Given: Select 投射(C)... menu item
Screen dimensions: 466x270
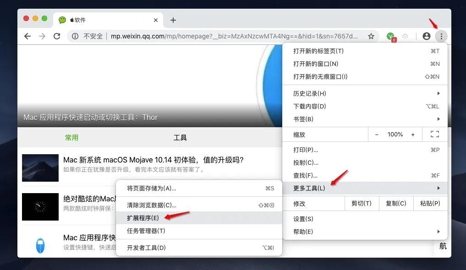Looking at the screenshot, I should tap(365, 162).
